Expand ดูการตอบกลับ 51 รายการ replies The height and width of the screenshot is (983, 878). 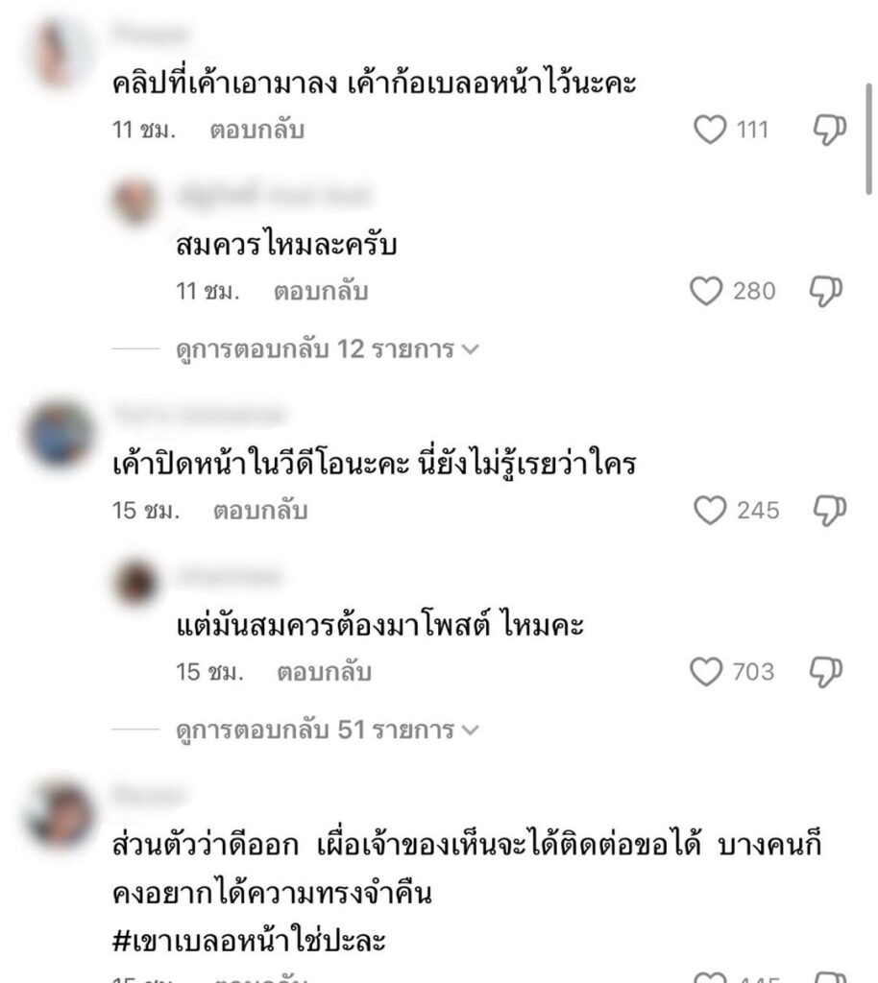[x=328, y=730]
